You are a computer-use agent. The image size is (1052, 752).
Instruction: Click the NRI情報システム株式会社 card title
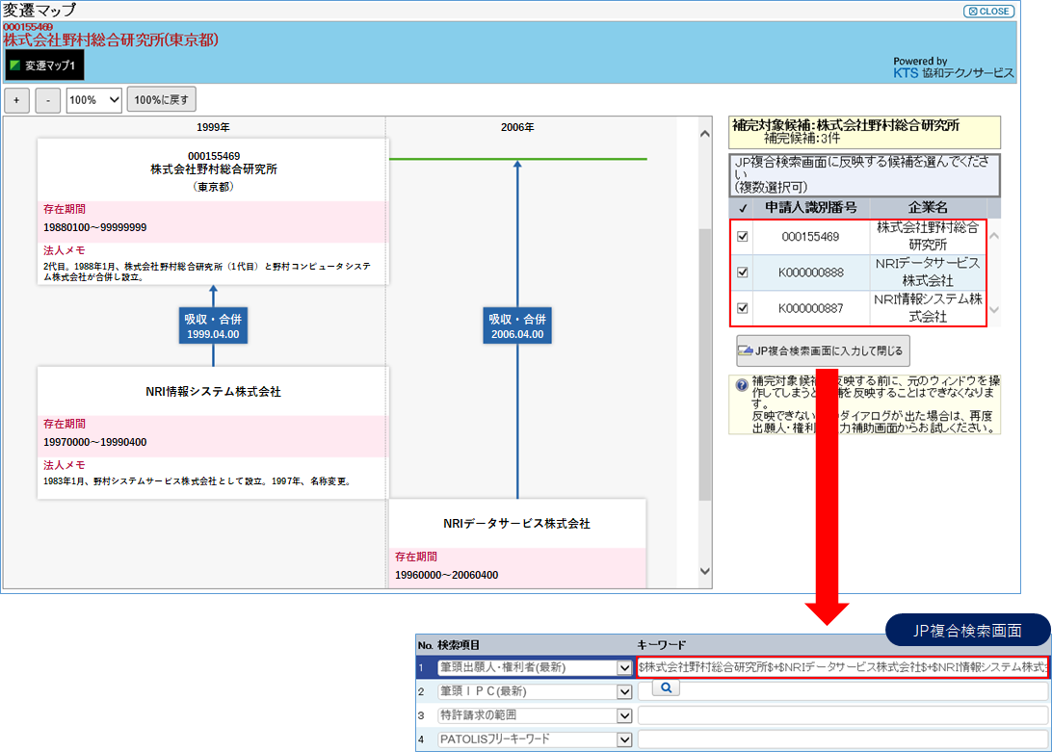pyautogui.click(x=213, y=392)
